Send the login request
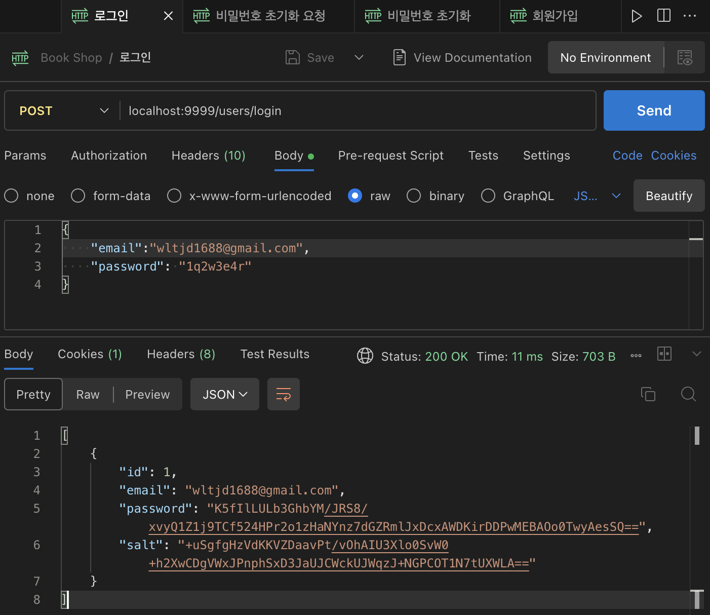This screenshot has height=615, width=710. click(654, 110)
